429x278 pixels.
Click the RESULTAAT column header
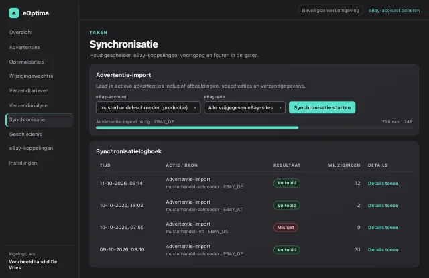pos(287,165)
